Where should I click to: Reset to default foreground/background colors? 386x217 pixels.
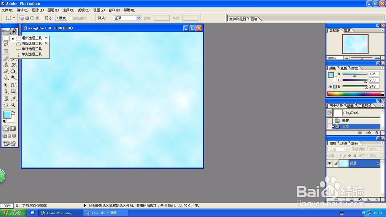tap(4, 121)
